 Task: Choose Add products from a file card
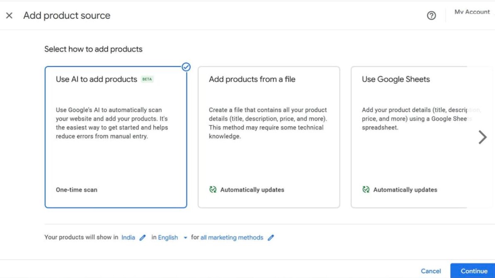[269, 137]
